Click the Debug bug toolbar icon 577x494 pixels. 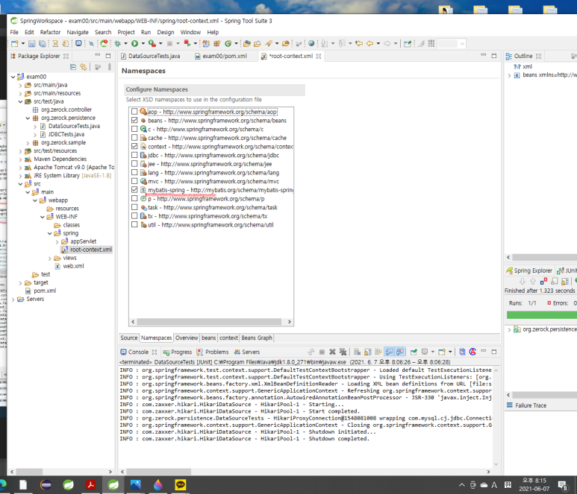[x=117, y=44]
